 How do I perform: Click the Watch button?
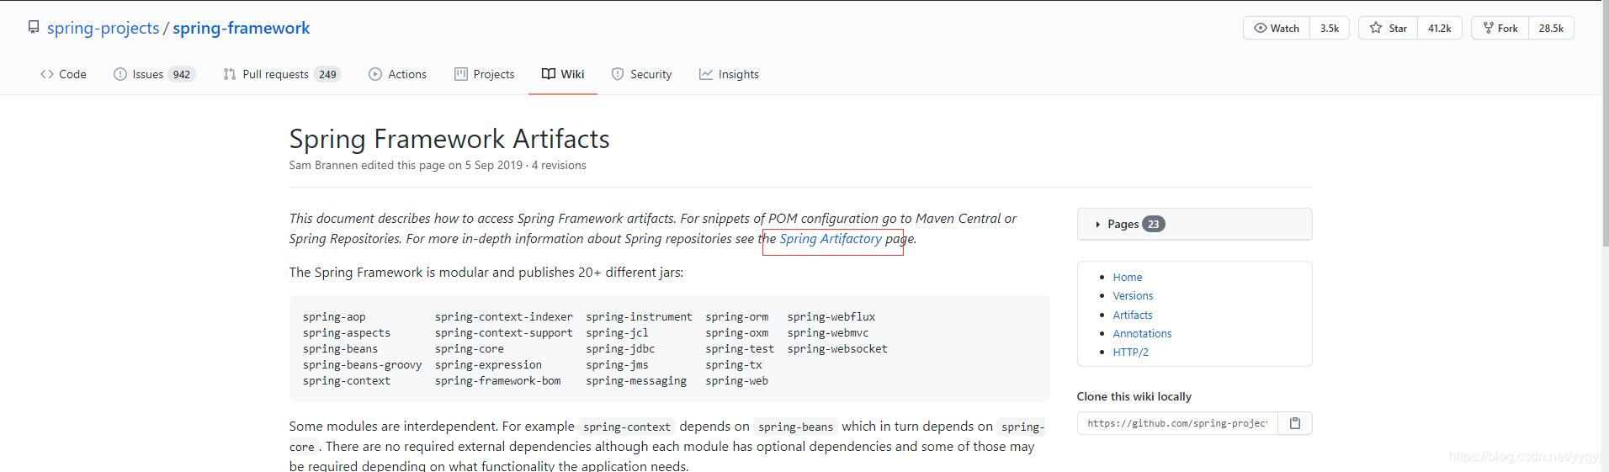coord(1277,28)
